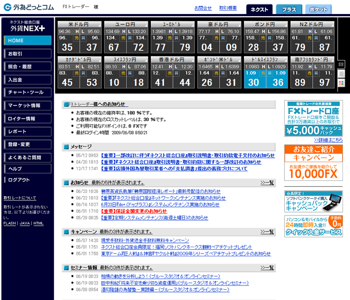Select HOME in the sidebar
Screen dimensions: 350x300
[x=27, y=40]
